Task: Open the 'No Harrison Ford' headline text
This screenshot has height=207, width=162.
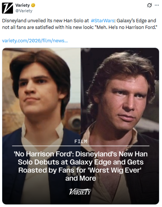Action: (x=81, y=166)
